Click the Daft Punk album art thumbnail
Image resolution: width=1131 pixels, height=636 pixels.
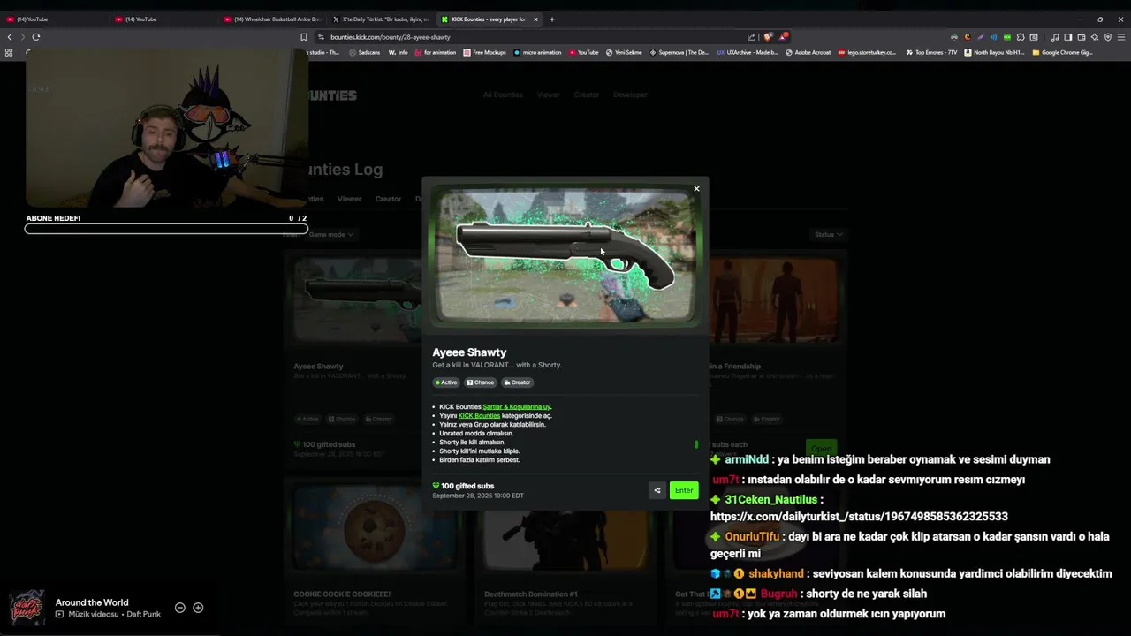[x=27, y=608]
